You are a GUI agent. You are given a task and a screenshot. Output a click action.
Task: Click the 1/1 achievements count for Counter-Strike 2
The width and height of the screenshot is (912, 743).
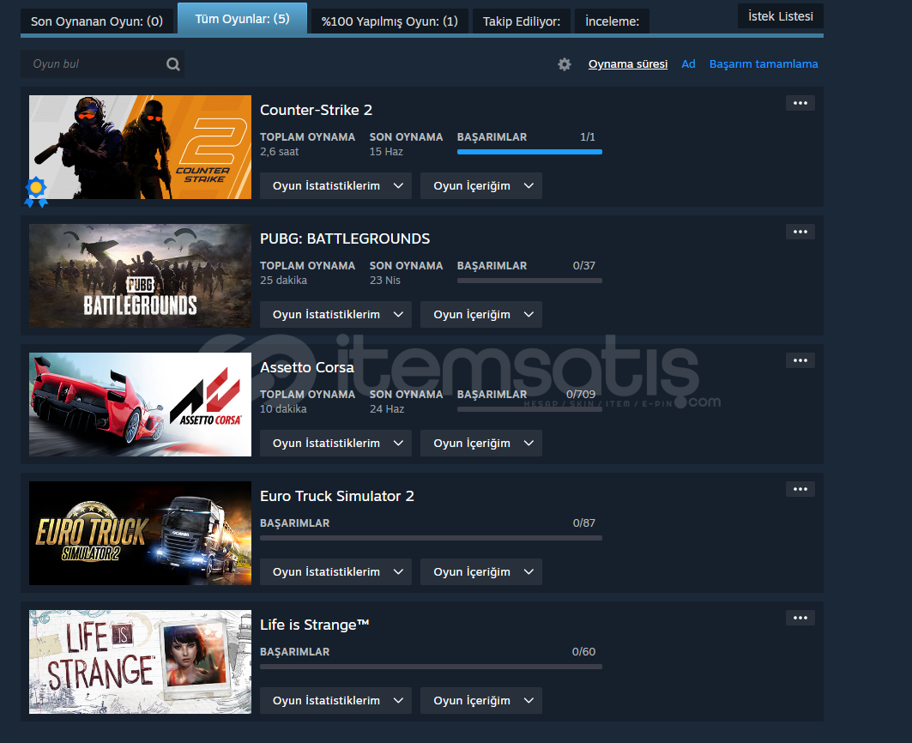(588, 136)
